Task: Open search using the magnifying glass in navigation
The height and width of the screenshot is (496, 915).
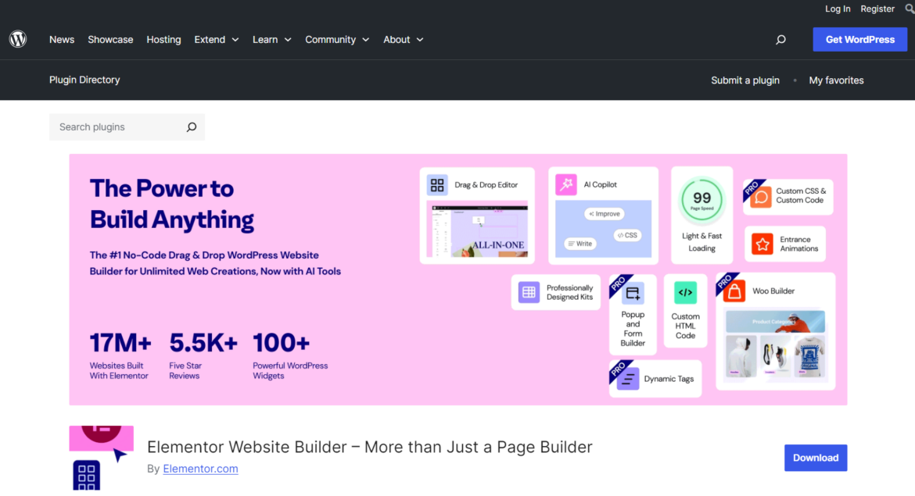Action: 780,39
